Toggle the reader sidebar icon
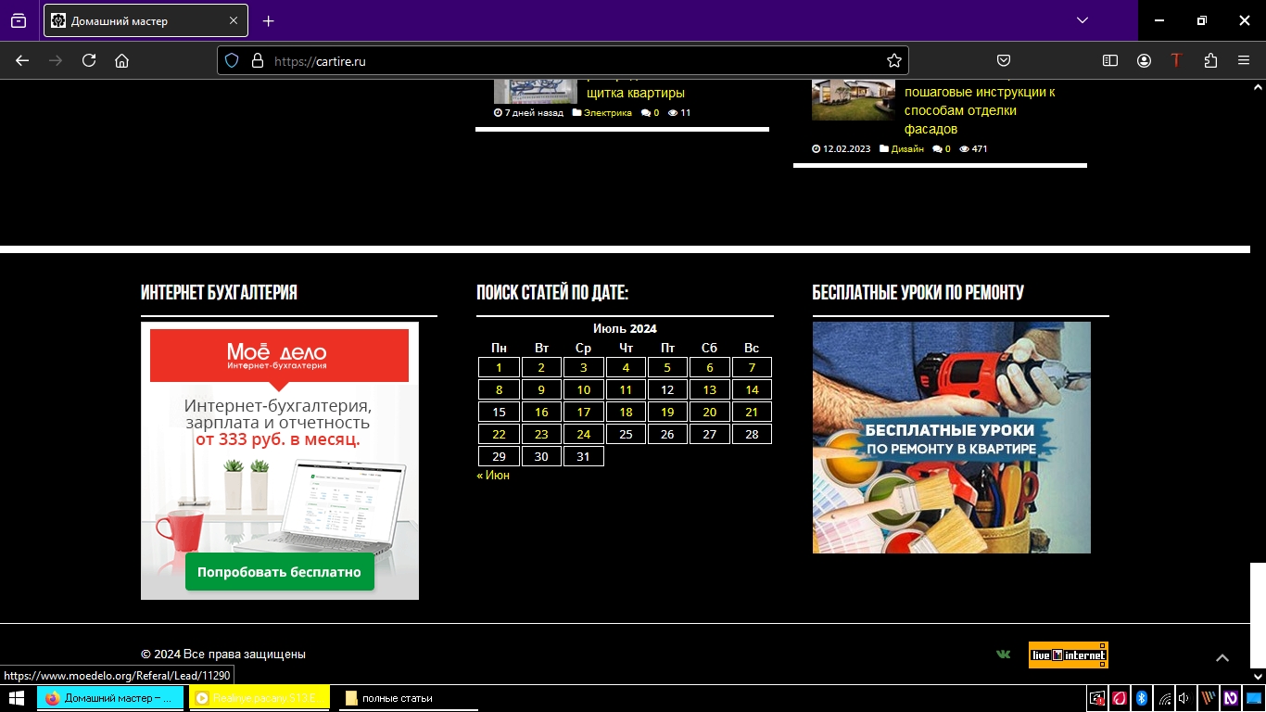The width and height of the screenshot is (1266, 712). pos(1110,60)
